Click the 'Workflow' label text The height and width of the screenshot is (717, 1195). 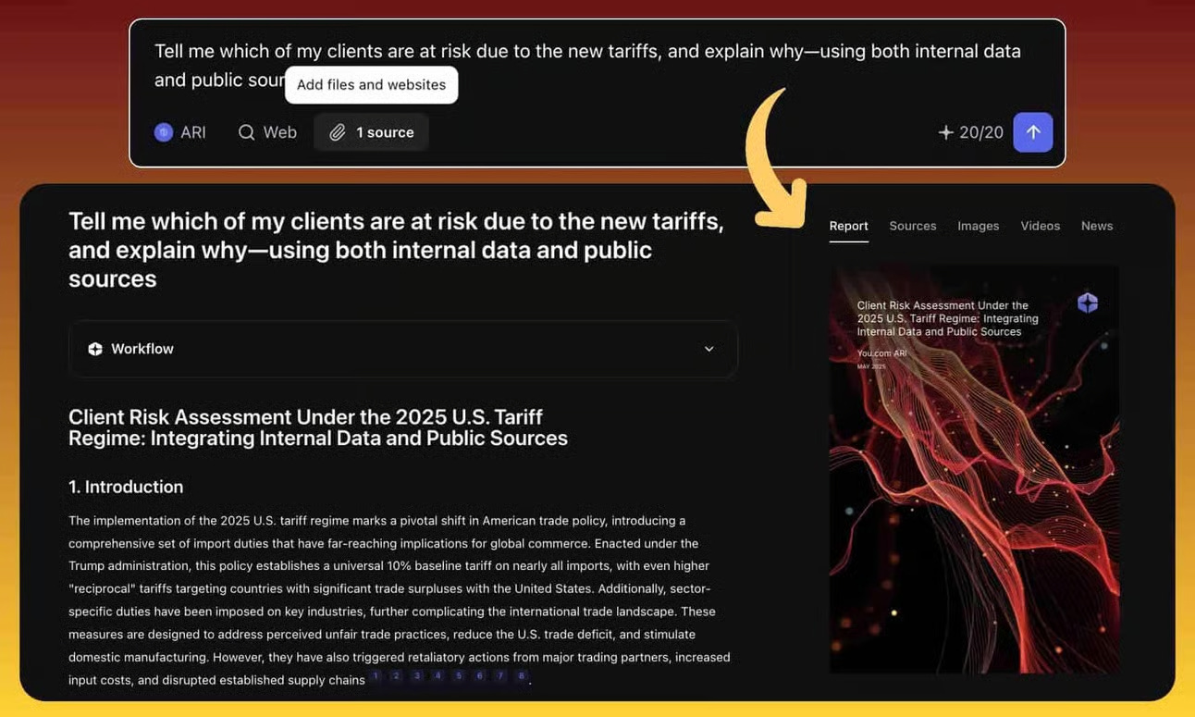142,349
